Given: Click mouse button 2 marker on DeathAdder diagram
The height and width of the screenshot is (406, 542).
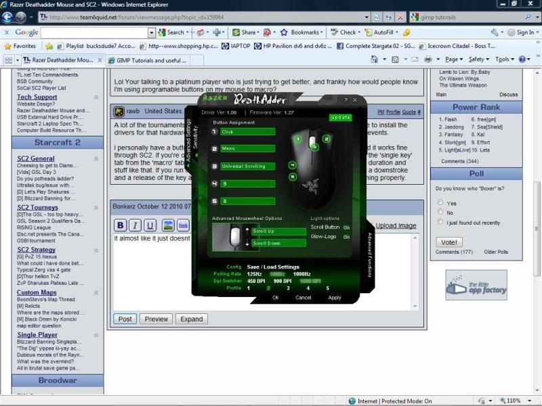Looking at the screenshot, I should [327, 139].
